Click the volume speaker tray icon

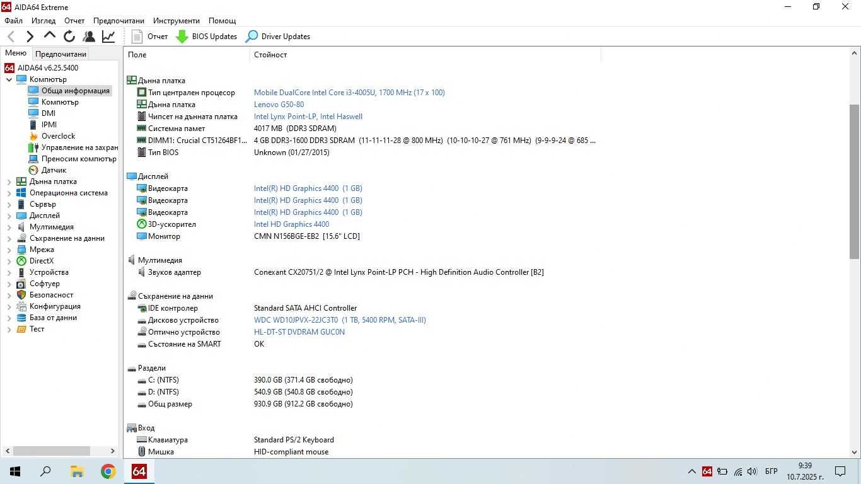[752, 471]
